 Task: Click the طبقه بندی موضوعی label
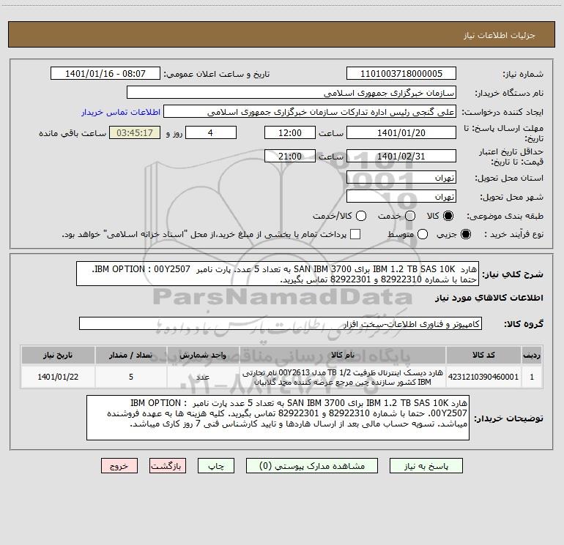[x=505, y=216]
